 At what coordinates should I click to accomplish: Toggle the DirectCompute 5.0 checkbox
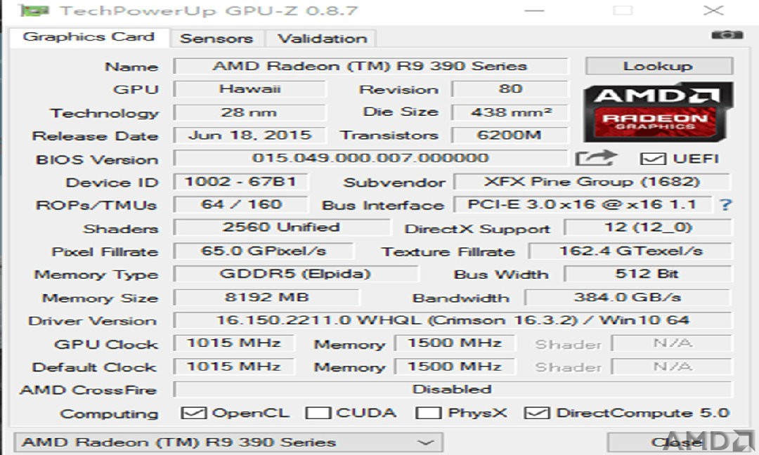pyautogui.click(x=537, y=413)
